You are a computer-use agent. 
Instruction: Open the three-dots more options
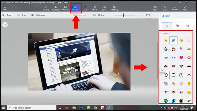[155, 15]
